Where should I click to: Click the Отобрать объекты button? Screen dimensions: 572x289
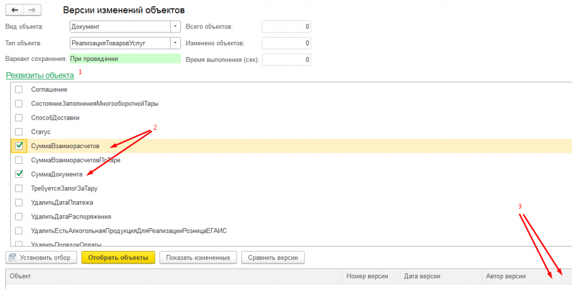[118, 258]
